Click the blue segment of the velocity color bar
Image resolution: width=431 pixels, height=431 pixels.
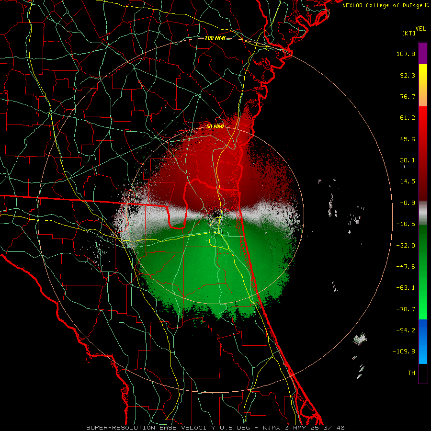tap(423, 341)
